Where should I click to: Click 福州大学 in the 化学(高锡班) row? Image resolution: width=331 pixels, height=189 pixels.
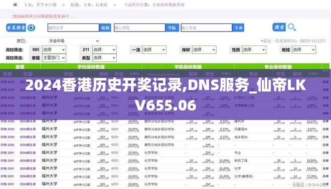point(49,176)
